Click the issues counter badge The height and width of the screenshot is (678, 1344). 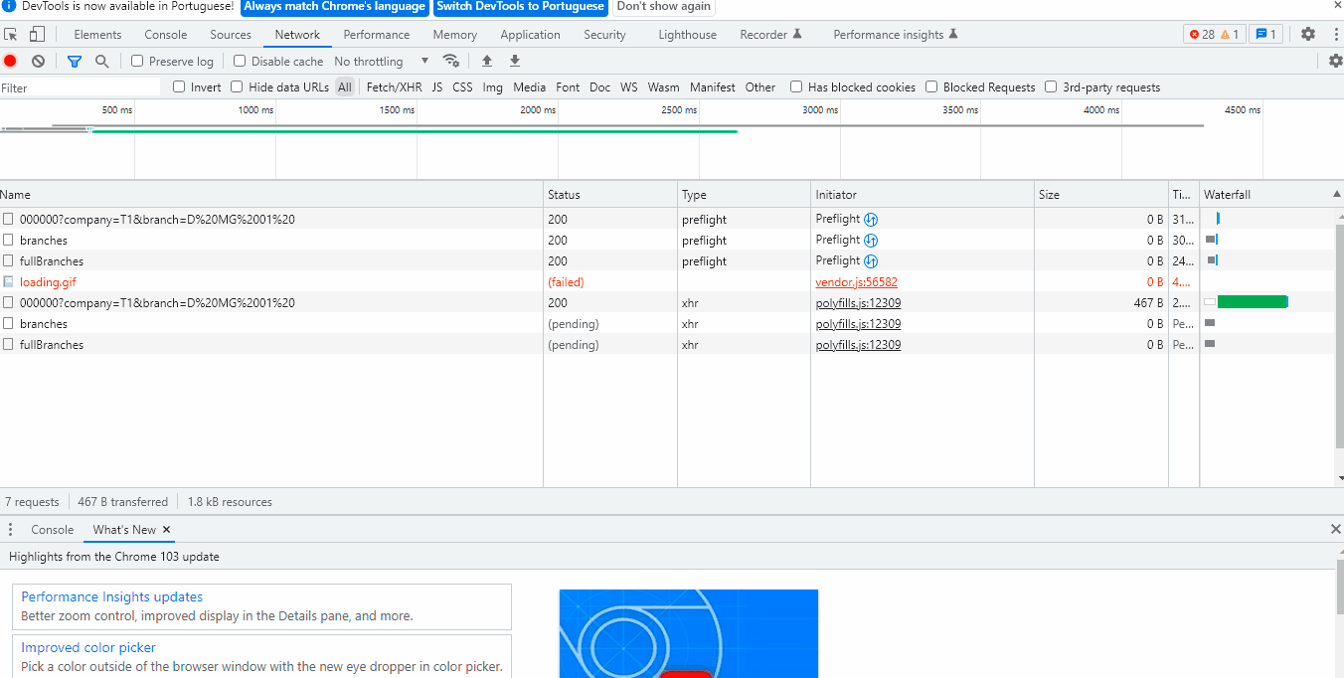pyautogui.click(x=1265, y=34)
